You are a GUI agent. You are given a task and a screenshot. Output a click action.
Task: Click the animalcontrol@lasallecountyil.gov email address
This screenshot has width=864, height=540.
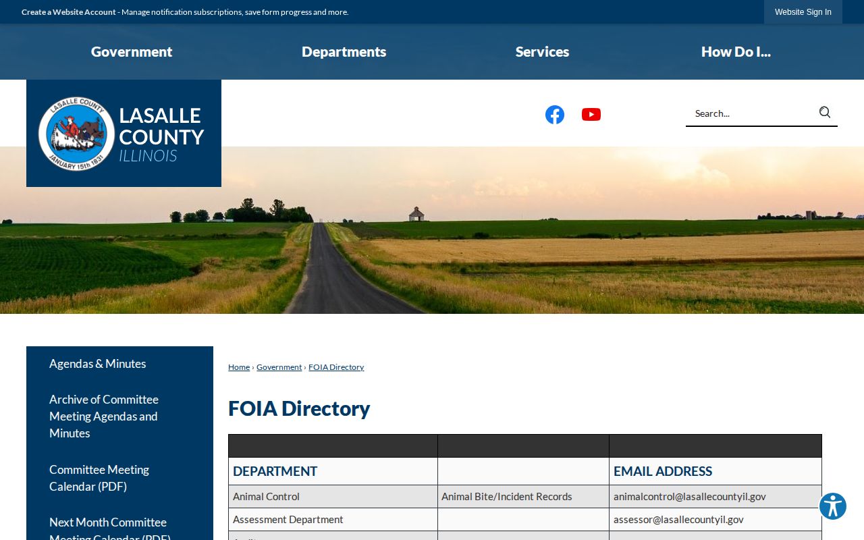[690, 497]
